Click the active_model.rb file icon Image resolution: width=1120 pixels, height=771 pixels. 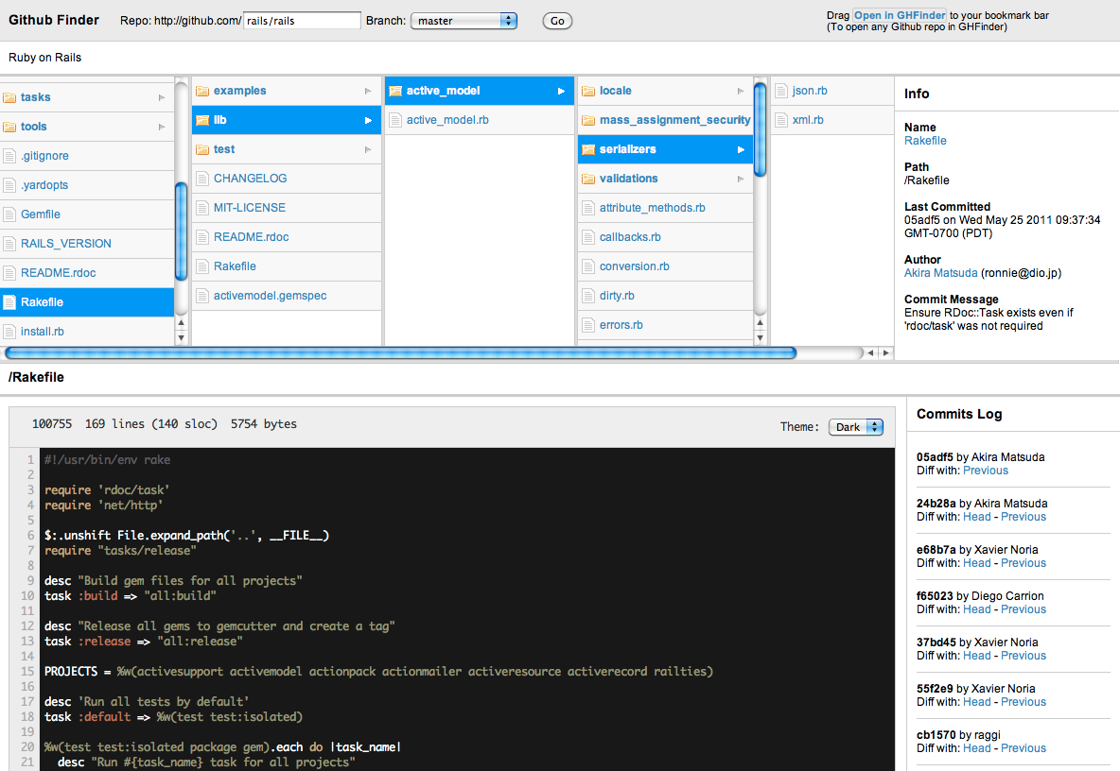[395, 121]
